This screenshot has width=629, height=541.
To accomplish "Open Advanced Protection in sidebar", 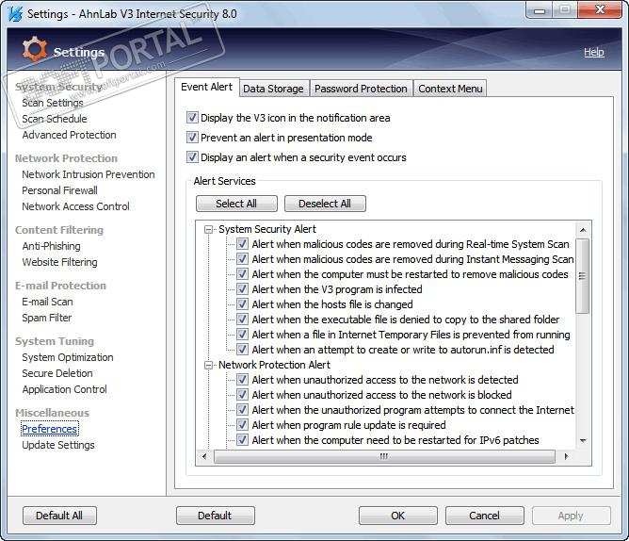I will coord(69,135).
